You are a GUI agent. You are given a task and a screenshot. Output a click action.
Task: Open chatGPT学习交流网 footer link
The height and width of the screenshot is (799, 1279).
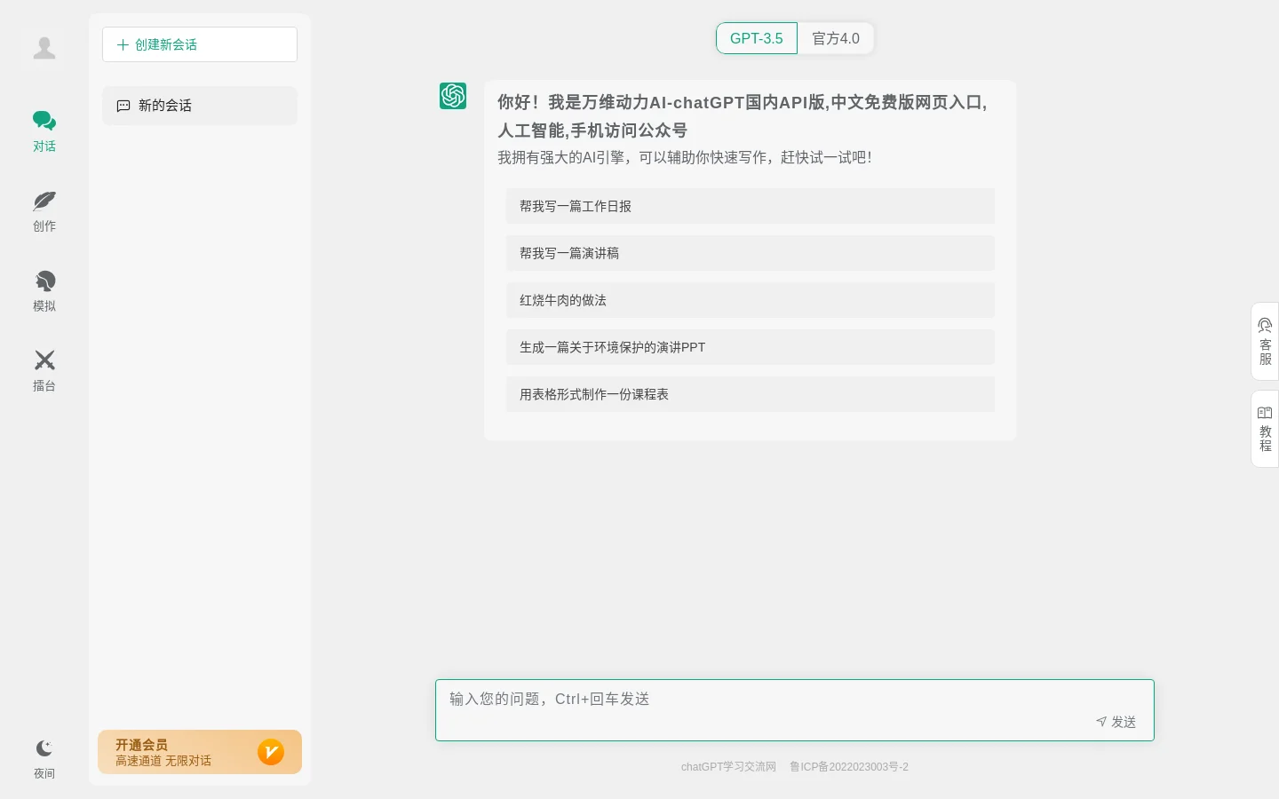pyautogui.click(x=728, y=767)
